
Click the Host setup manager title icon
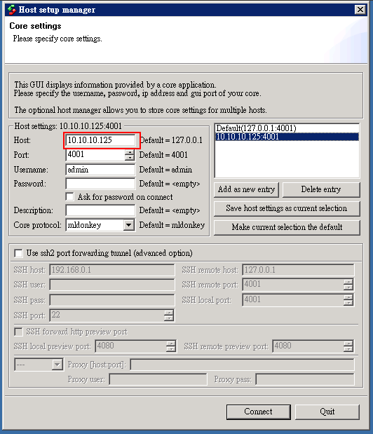12,10
